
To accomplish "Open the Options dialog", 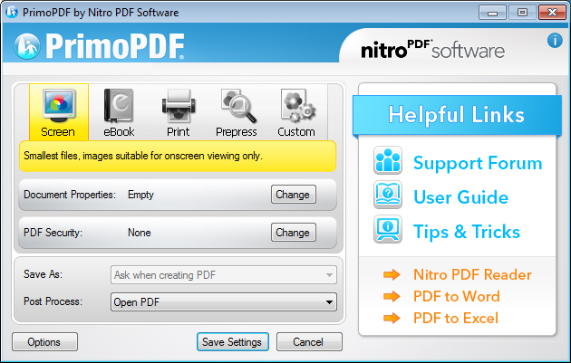I will tap(44, 341).
